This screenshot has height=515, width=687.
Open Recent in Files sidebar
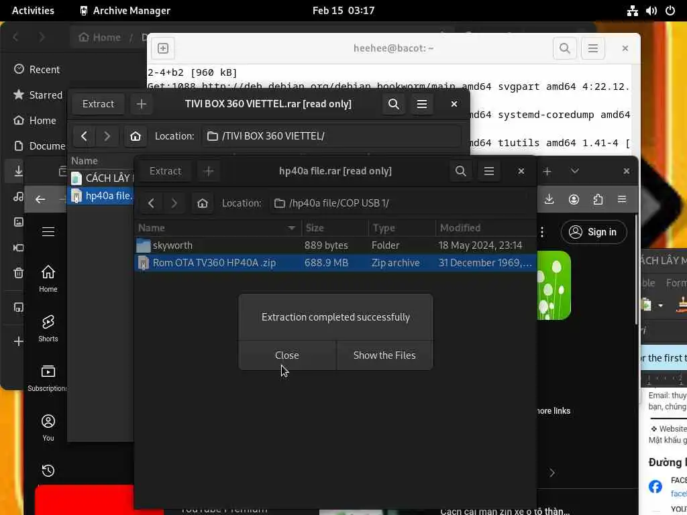pos(38,69)
